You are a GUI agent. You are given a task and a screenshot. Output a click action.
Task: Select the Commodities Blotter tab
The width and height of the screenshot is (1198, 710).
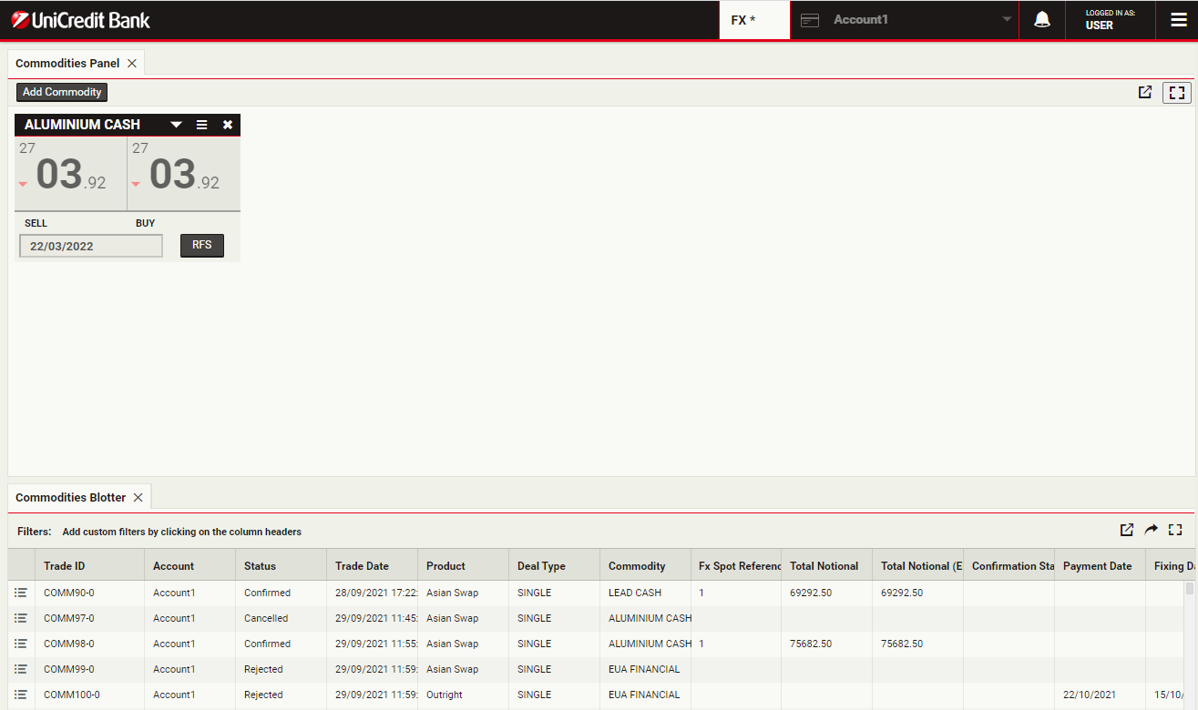[70, 498]
